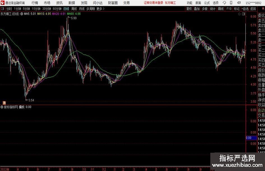The height and width of the screenshot is (171, 265).
Task: Switch to 60分钟 period
Action: tap(57, 9)
